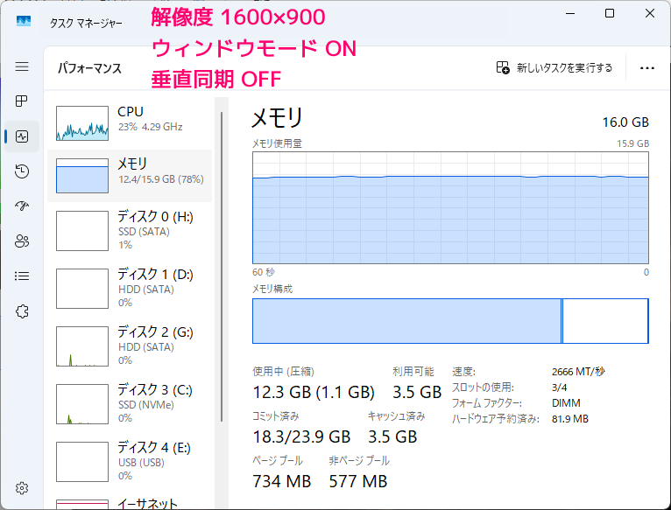The image size is (671, 510).
Task: Open Task Manager settings gear
Action: pos(22,488)
